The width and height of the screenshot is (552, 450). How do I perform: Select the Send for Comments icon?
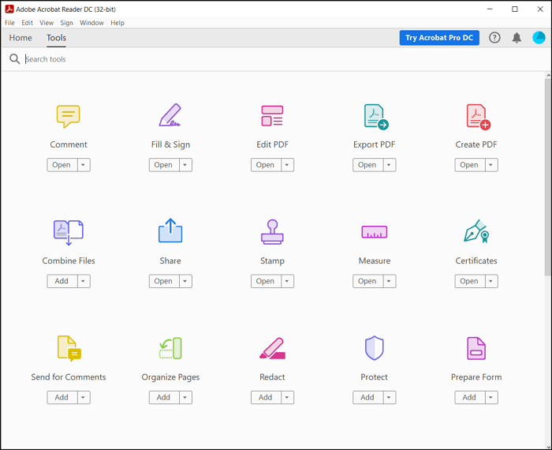click(x=69, y=348)
